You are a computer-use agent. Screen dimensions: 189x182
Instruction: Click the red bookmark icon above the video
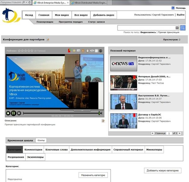(69, 51)
